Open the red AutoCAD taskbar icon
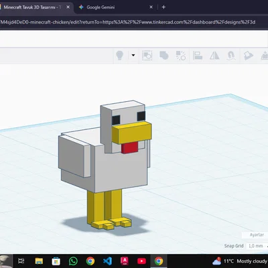 coord(125,261)
